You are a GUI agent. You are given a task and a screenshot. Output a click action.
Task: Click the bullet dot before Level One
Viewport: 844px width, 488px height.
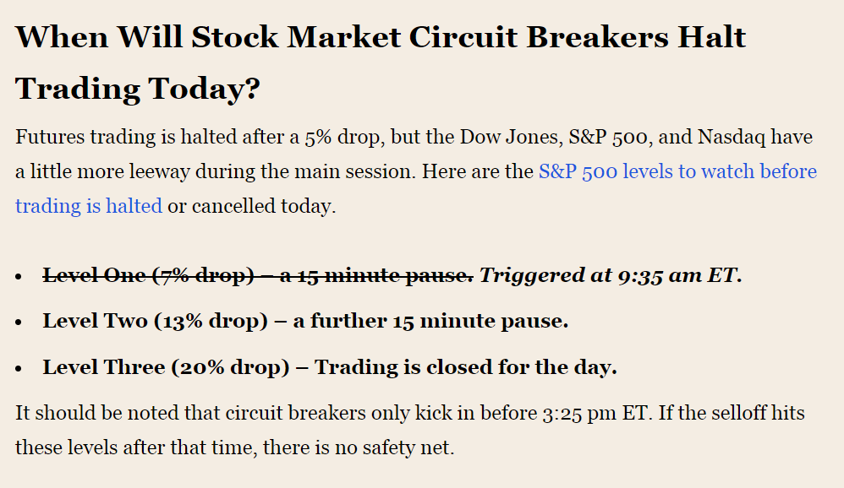point(19,276)
